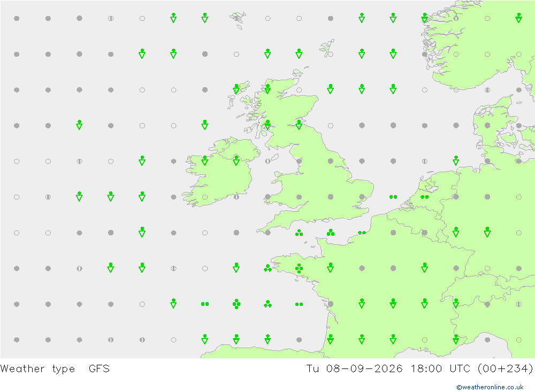Click the shower symbol in the top-right corner over Scandinavia
535x392 pixels.
[x=518, y=18]
